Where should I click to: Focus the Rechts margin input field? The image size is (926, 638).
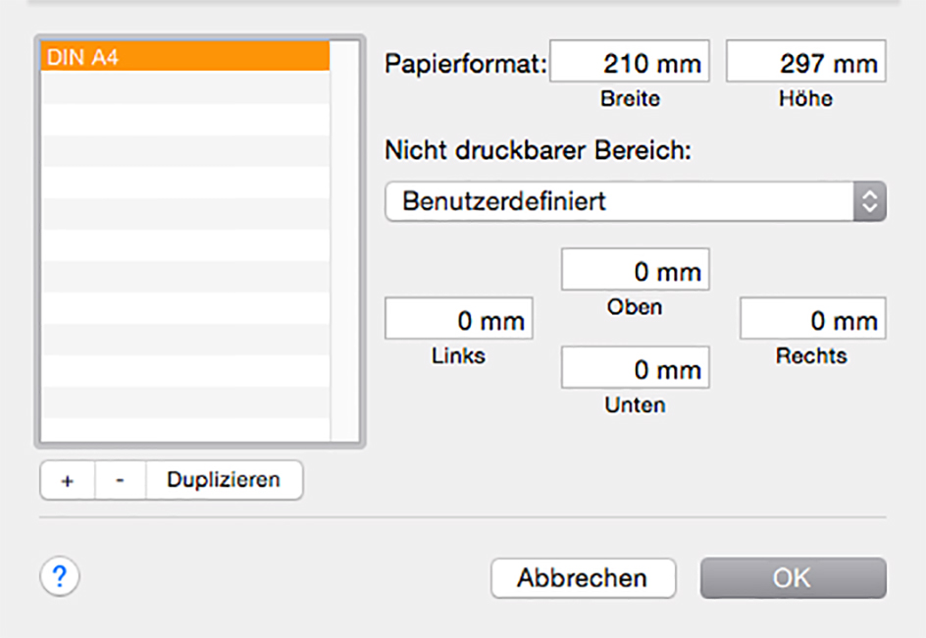(x=813, y=320)
